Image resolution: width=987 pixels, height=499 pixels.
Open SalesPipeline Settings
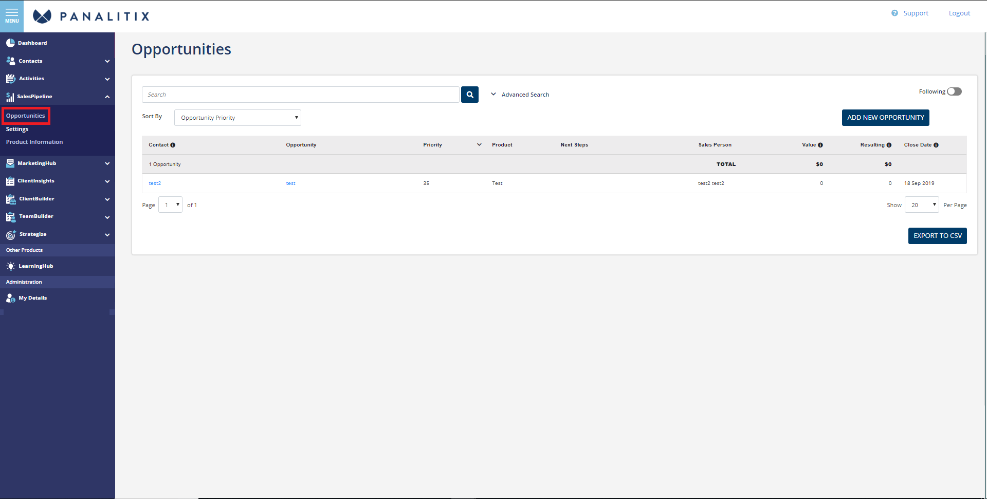click(x=17, y=129)
